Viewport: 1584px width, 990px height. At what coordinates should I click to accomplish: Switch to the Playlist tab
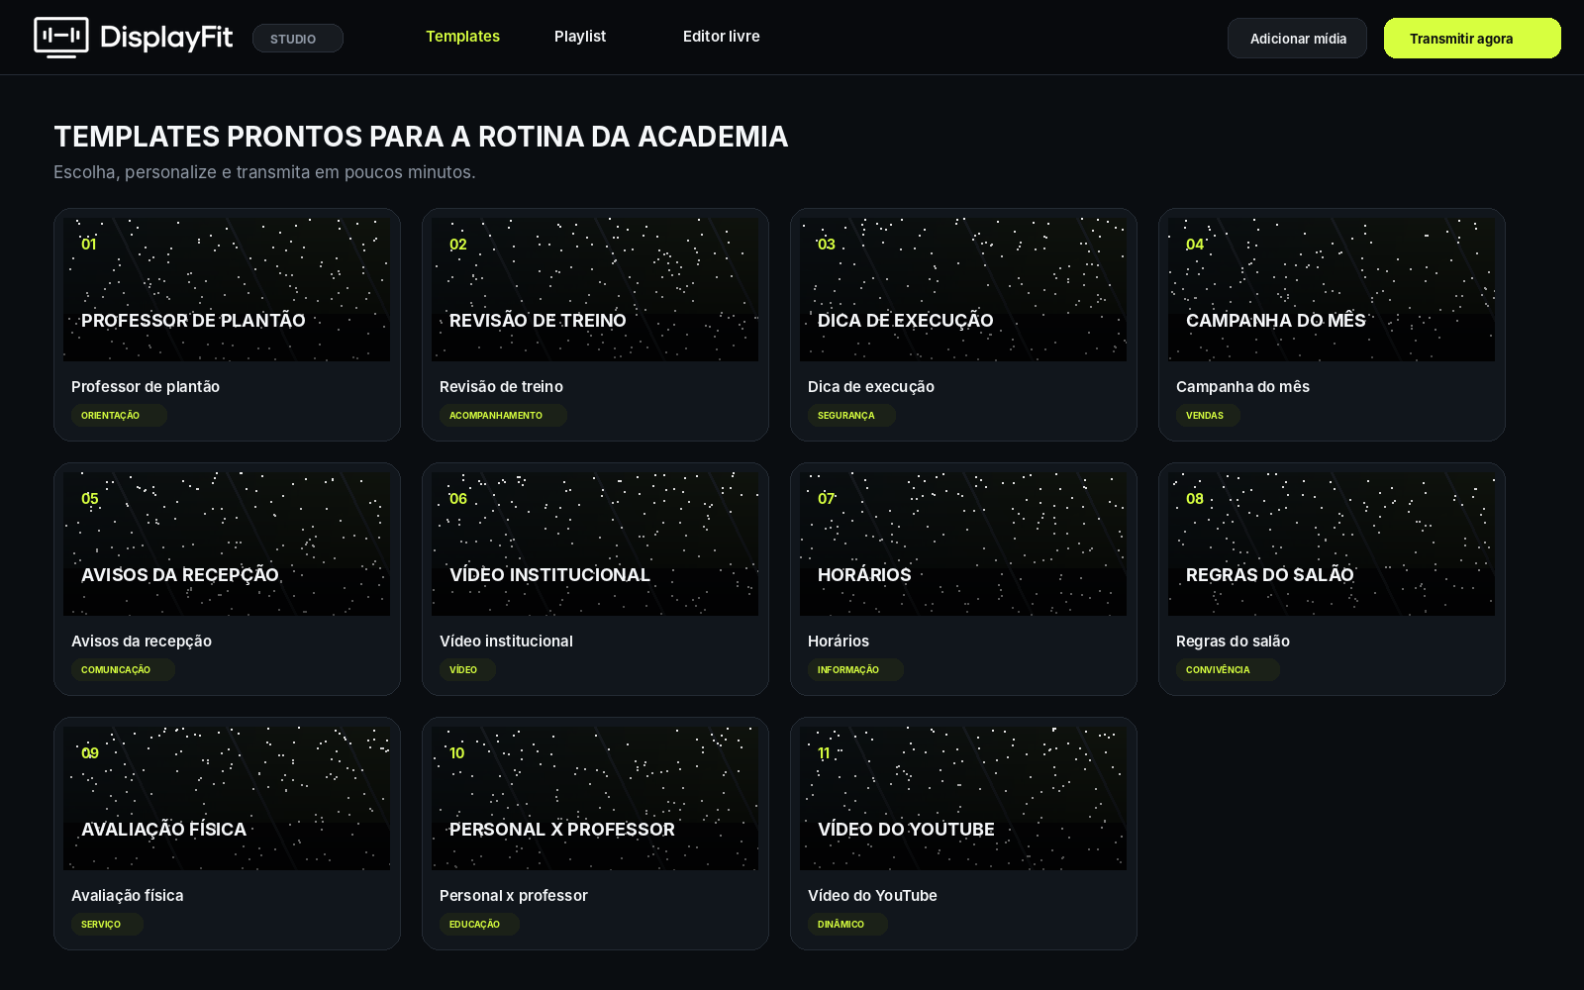(x=580, y=37)
